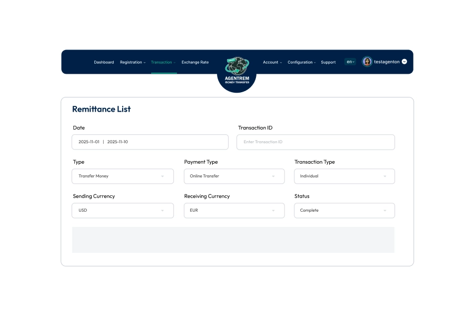Open the Type dropdown showing Transfer Money
The image size is (474, 316).
point(123,176)
